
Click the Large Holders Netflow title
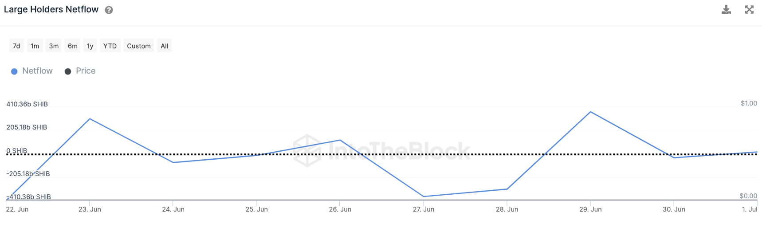[51, 10]
